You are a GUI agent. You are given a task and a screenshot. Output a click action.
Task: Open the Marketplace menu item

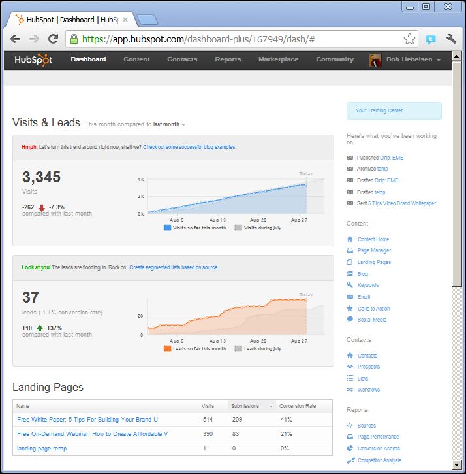278,59
